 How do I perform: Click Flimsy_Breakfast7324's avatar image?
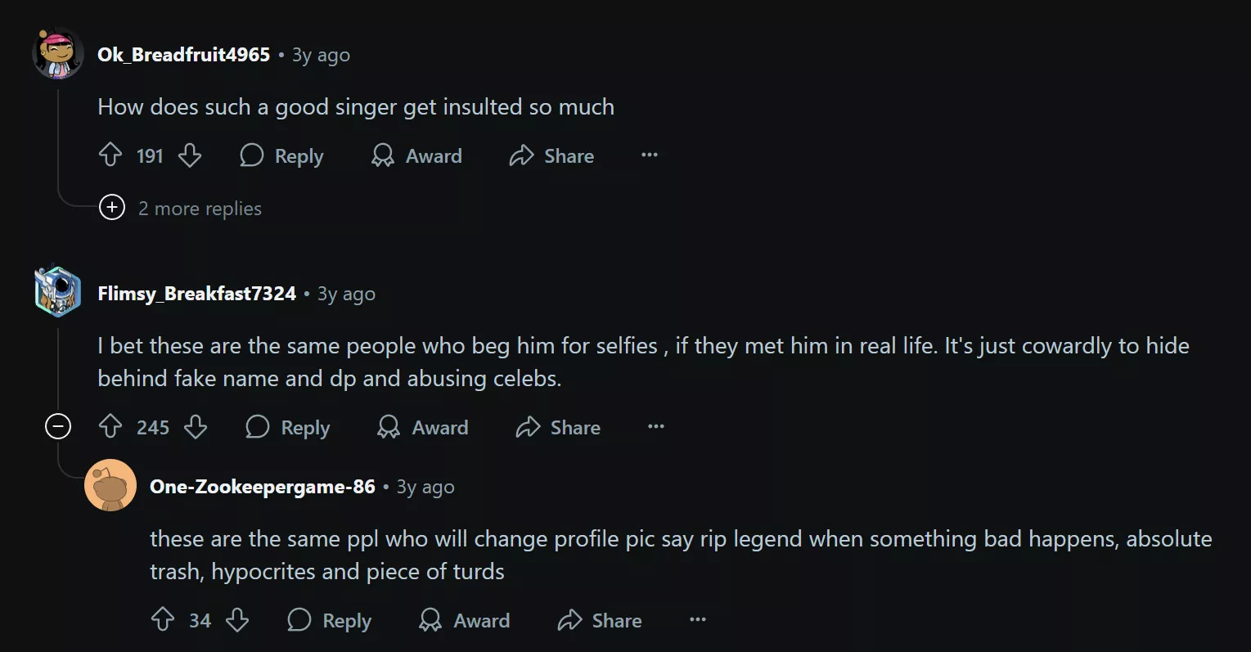[x=57, y=291]
